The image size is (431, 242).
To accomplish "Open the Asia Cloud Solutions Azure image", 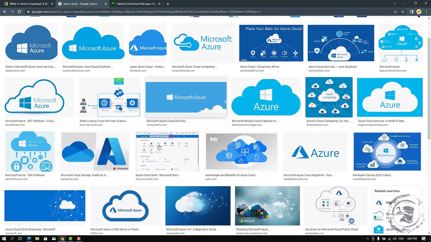I will coord(93,43).
